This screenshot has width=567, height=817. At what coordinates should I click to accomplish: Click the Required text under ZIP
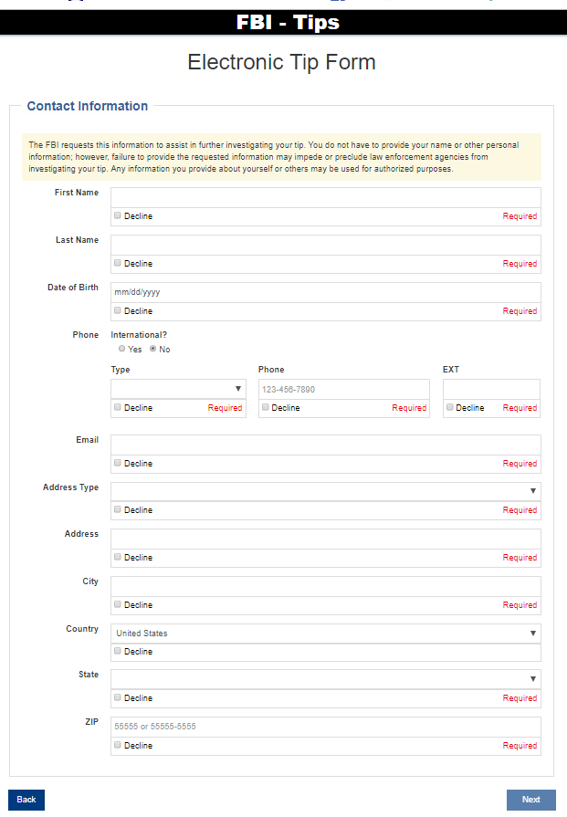520,746
